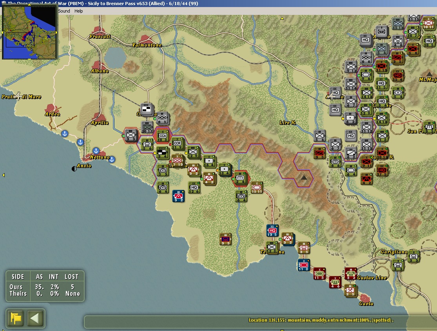Select the CCR armored unit 11-9
The width and height of the screenshot is (437, 331).
point(177,143)
